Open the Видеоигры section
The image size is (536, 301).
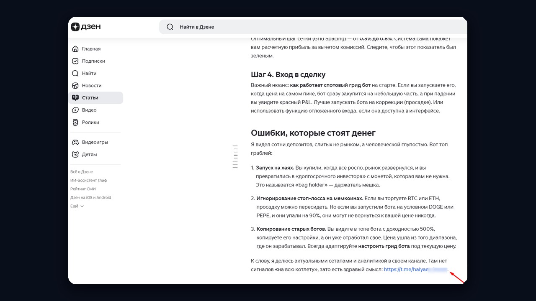[x=96, y=142]
